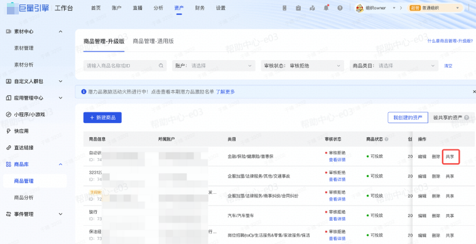This screenshot has width=476, height=244.
Task: Switch to 商品管理-通用版 tab
Action: [x=153, y=41]
